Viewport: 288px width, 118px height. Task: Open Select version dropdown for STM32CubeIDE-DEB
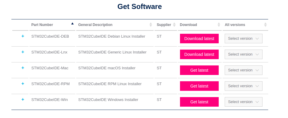click(244, 39)
